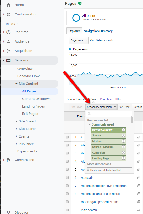Click the Audience person icon
Viewport: 143px width, 214px height.
(9, 41)
